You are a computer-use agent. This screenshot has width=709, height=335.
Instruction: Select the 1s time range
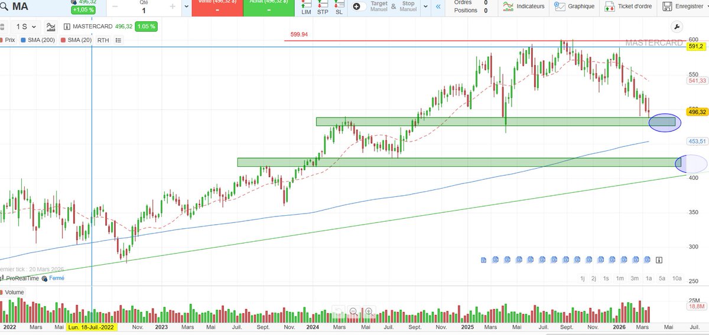[606, 278]
